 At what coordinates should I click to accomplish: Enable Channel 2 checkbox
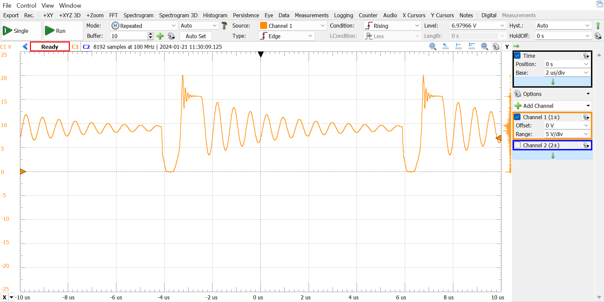(x=518, y=145)
